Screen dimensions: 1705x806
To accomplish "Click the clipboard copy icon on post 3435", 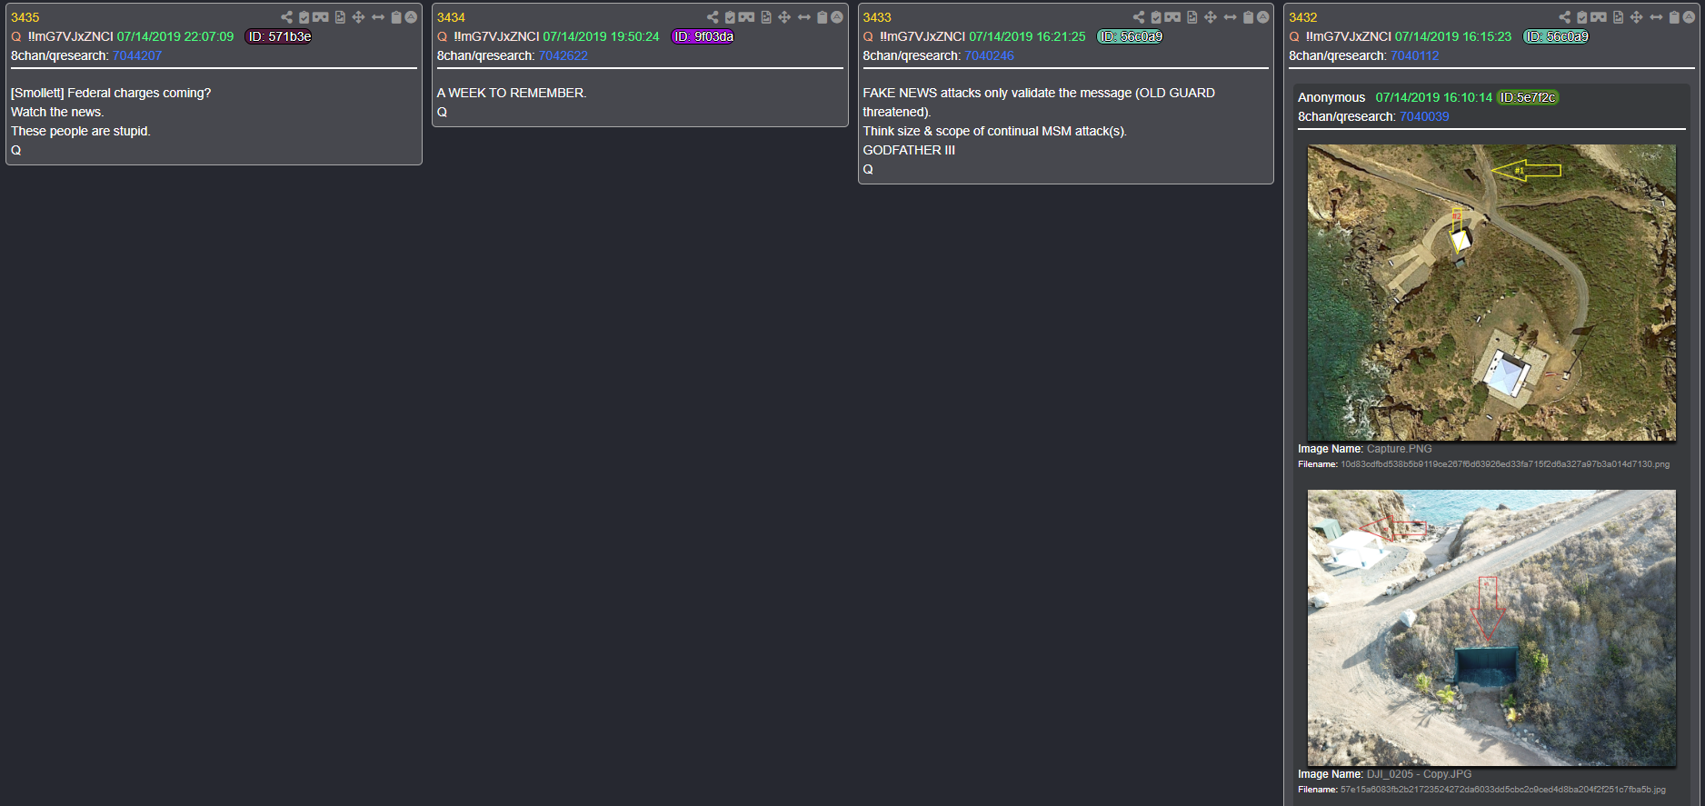I will pos(396,17).
